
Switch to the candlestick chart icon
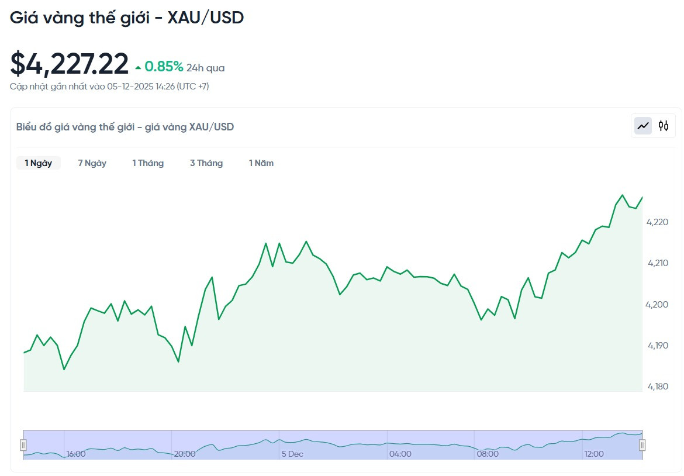tap(664, 126)
